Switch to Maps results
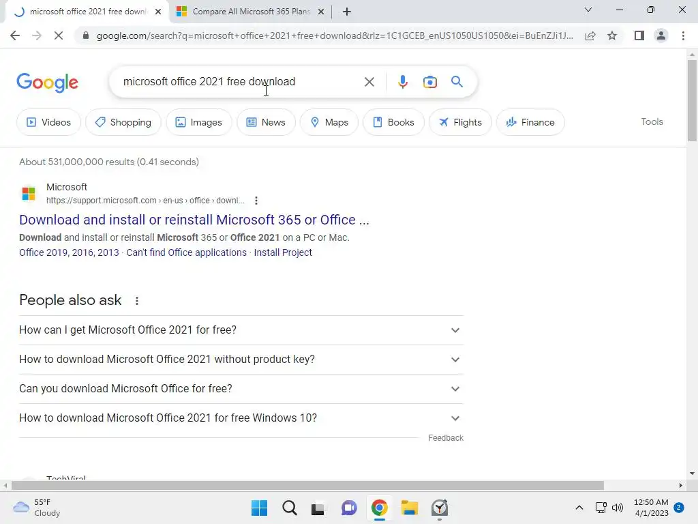Screen dimensions: 698x524 [x=329, y=122]
